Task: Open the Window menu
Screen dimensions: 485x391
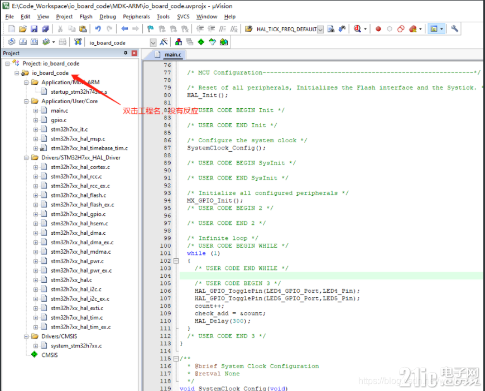Action: pos(207,17)
